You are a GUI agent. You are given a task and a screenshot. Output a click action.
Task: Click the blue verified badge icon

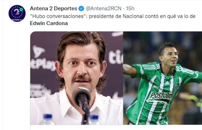81,8
